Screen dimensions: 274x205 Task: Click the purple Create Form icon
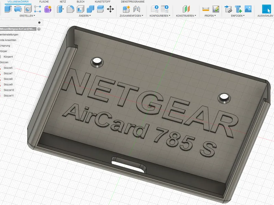tap(48, 9)
